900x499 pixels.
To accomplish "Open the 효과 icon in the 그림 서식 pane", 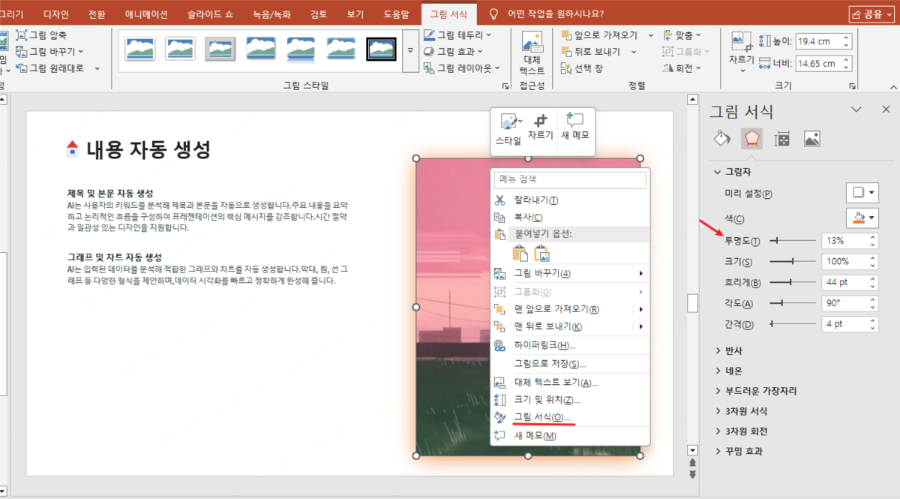I will click(x=751, y=138).
